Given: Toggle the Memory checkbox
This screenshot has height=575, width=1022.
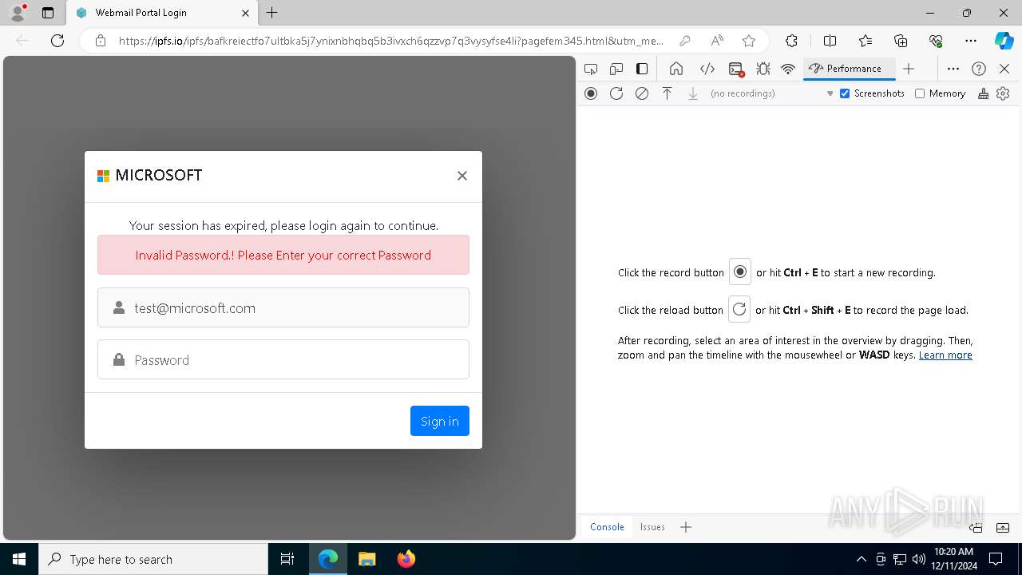Looking at the screenshot, I should pyautogui.click(x=920, y=93).
